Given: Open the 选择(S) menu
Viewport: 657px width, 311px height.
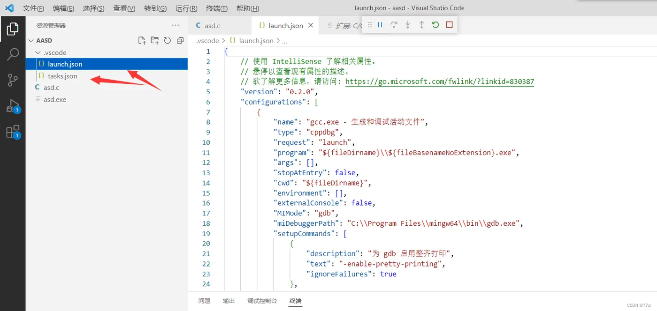Looking at the screenshot, I should coord(93,8).
